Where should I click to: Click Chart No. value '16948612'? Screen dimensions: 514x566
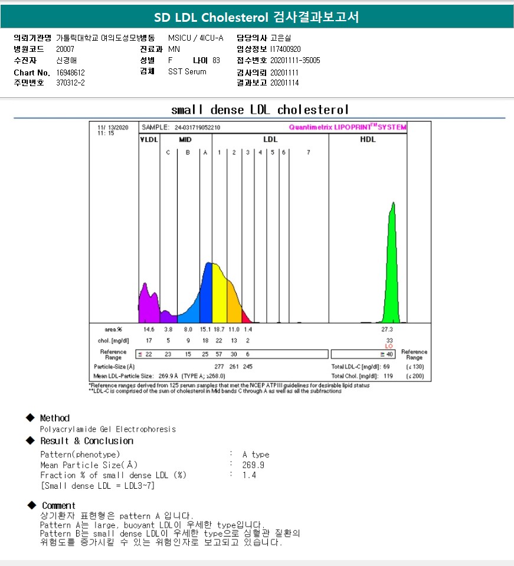coord(70,73)
